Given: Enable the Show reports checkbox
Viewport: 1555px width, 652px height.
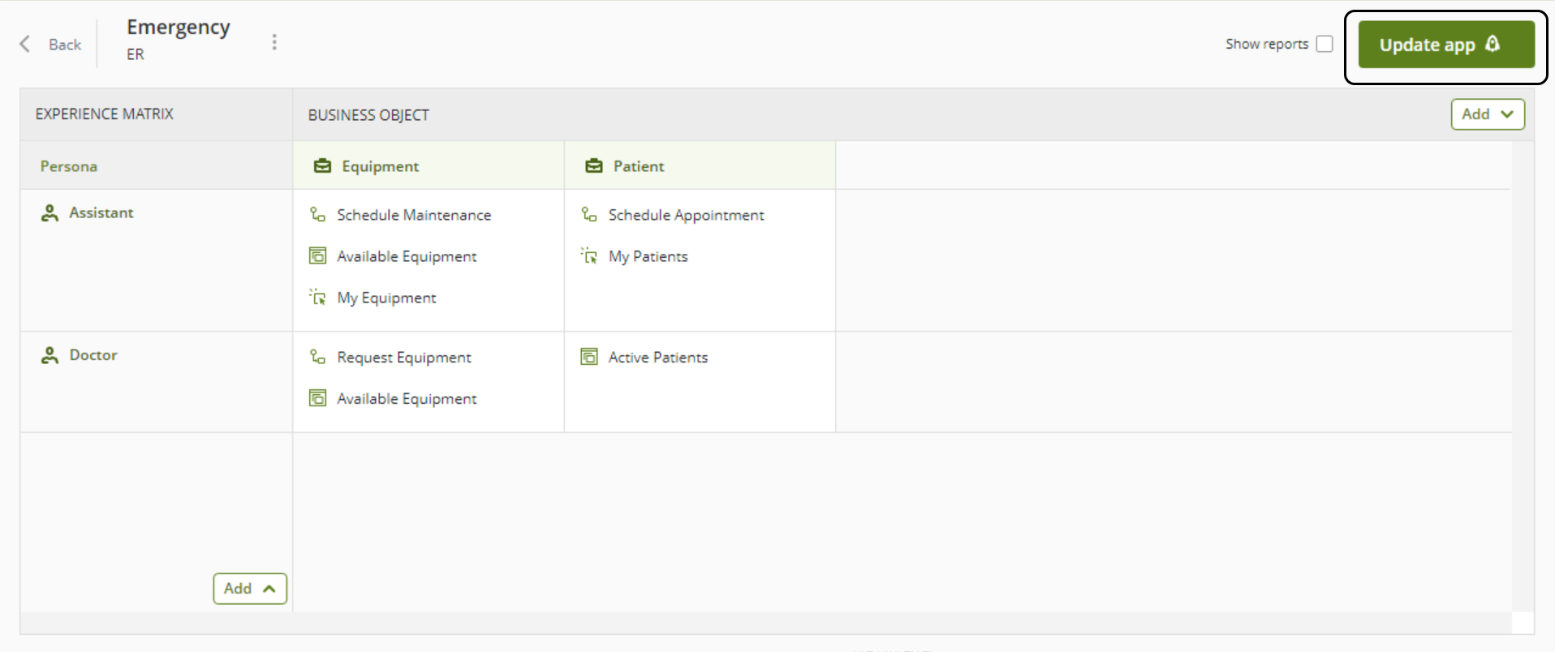Looking at the screenshot, I should [1325, 44].
